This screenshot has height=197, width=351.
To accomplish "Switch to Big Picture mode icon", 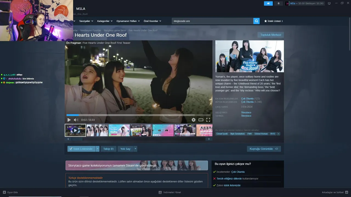I will tap(329, 3).
